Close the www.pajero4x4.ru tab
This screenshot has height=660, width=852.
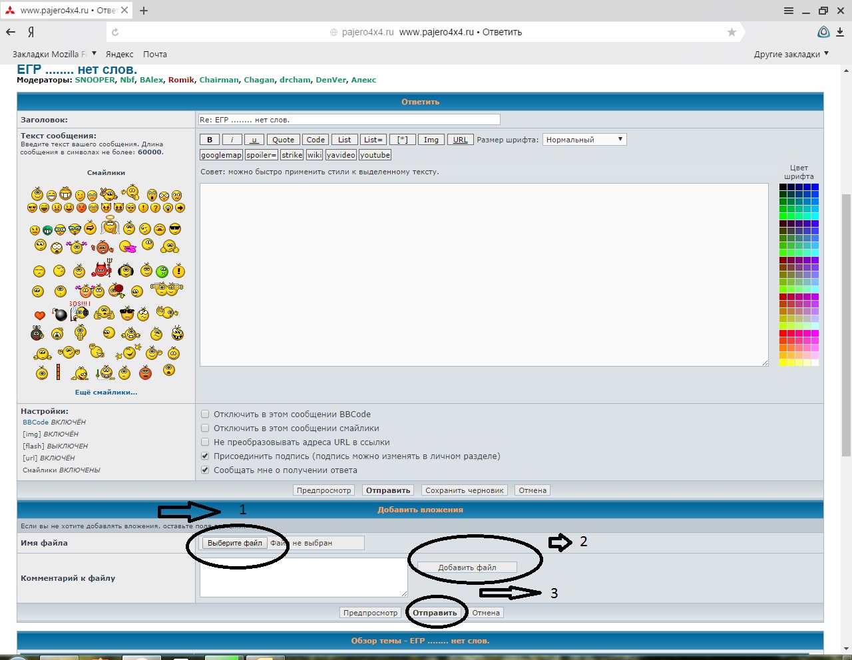coord(124,11)
